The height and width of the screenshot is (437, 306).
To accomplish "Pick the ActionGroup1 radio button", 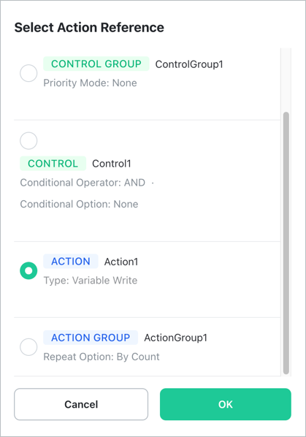I will pyautogui.click(x=28, y=347).
